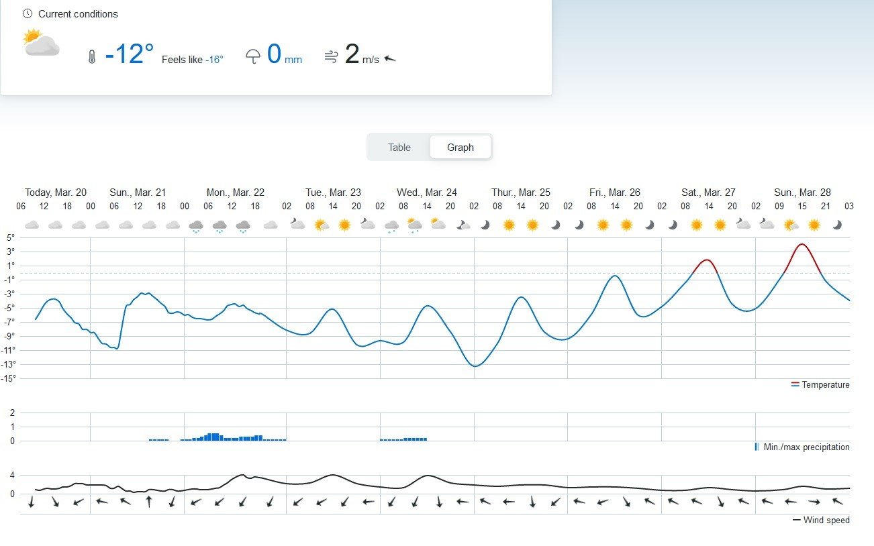Click first sun icon under Thur., Mar. 25
Image resolution: width=874 pixels, height=546 pixels.
click(x=509, y=225)
